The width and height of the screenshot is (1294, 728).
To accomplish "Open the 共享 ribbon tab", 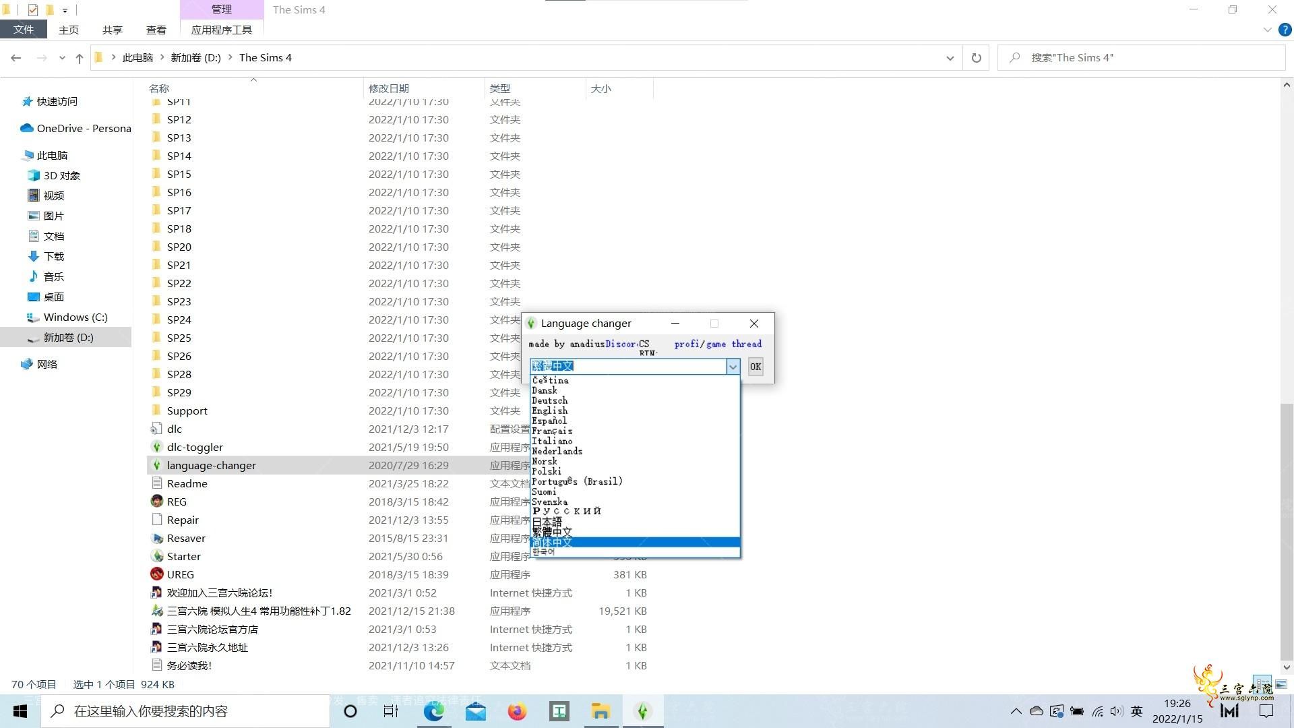I will pyautogui.click(x=112, y=30).
